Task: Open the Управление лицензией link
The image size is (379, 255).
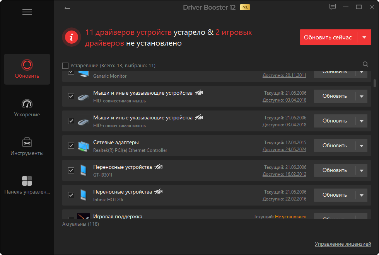Action: (x=343, y=244)
